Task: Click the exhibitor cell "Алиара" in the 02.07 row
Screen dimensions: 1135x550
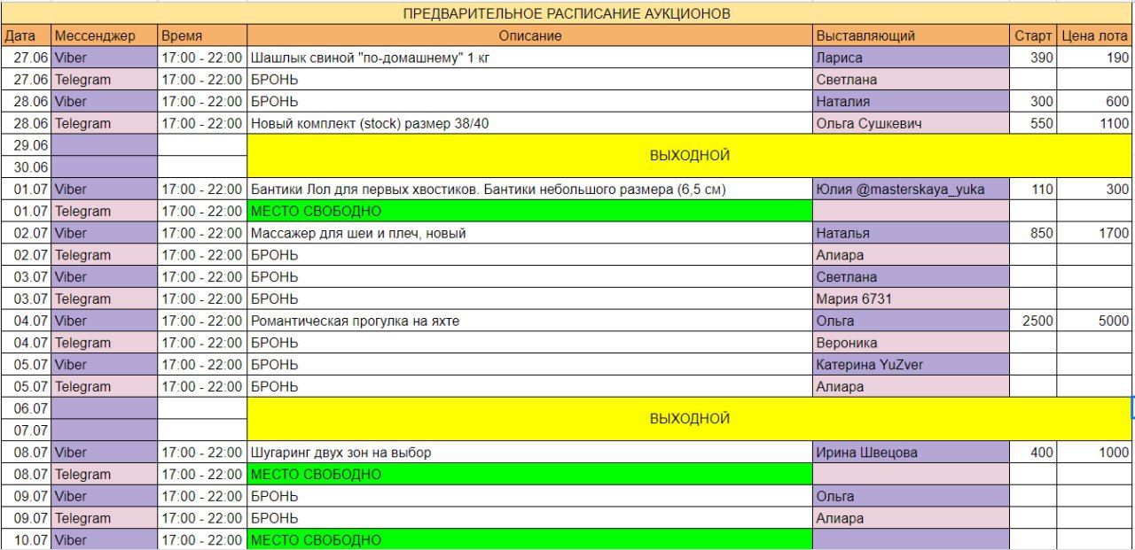Action: tap(912, 255)
